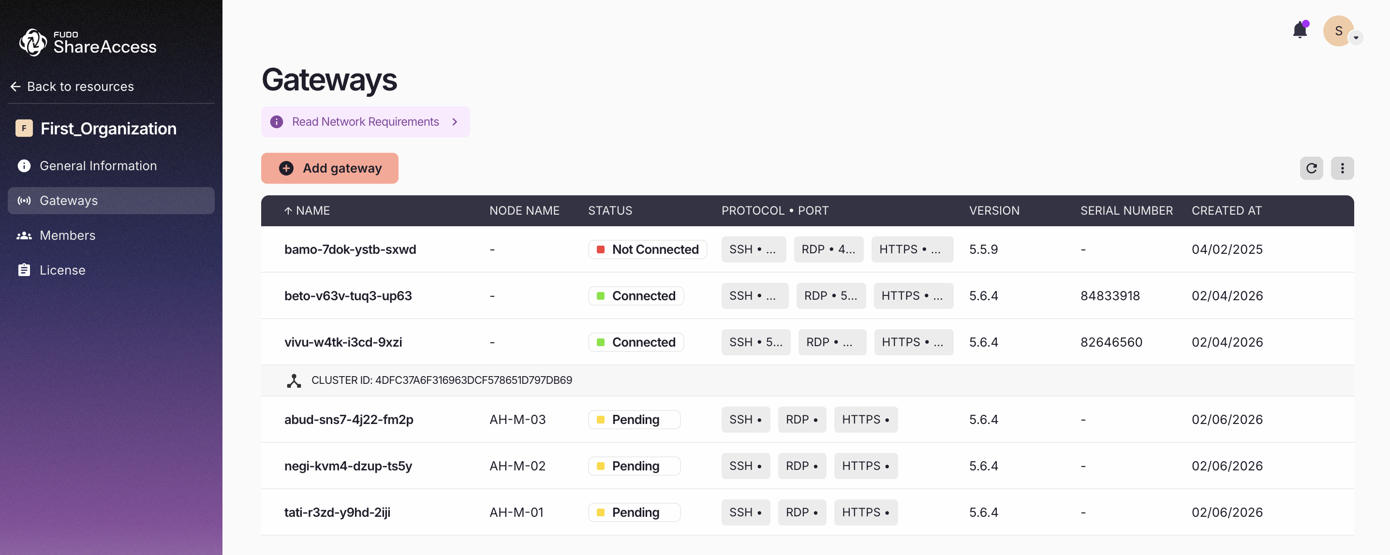The width and height of the screenshot is (1390, 555).
Task: Click the Add gateway button
Action: (329, 168)
